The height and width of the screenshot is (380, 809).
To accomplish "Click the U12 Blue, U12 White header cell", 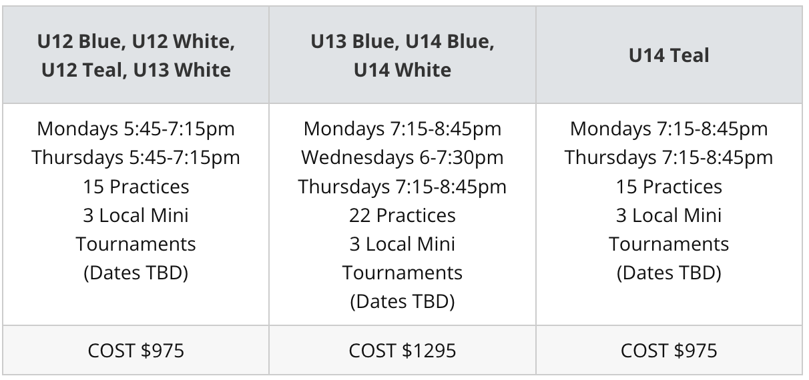I will [x=136, y=55].
